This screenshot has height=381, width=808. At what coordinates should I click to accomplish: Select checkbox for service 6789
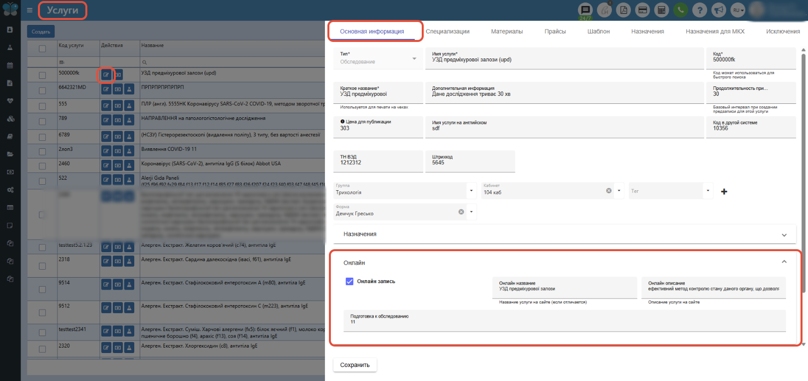pos(42,137)
